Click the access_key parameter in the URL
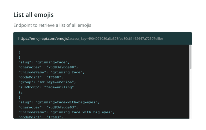 pos(115,39)
